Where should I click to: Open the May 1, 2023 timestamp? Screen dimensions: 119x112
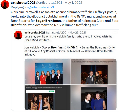pos(73,3)
